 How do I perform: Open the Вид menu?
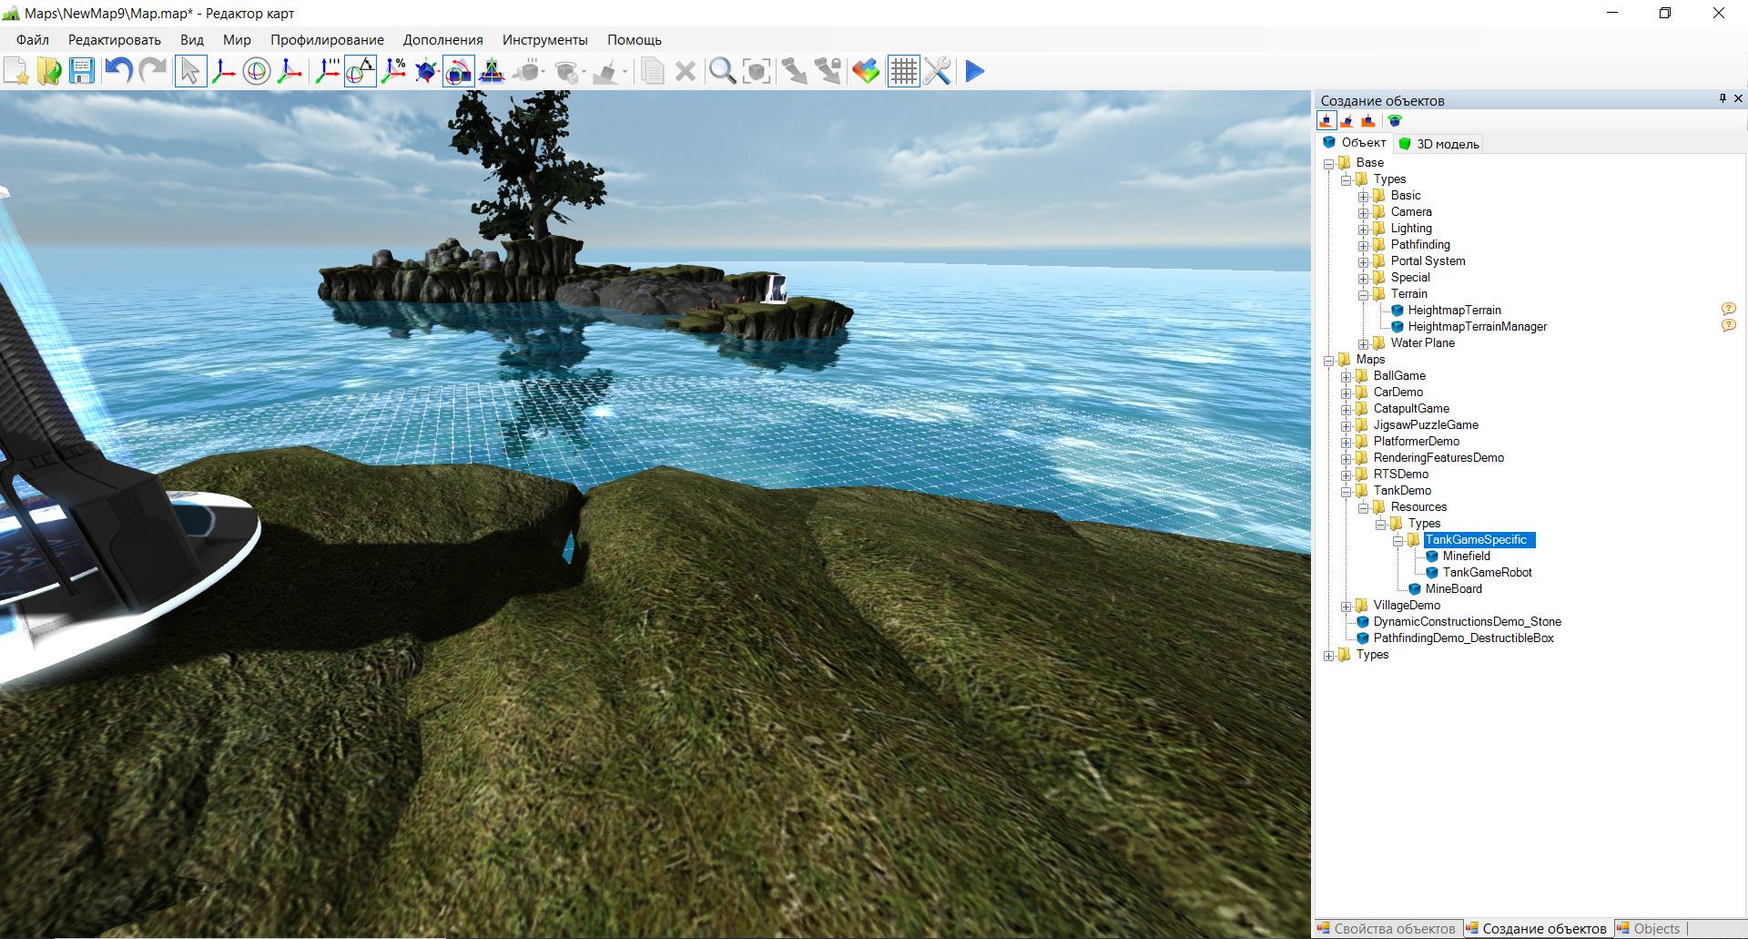(192, 40)
